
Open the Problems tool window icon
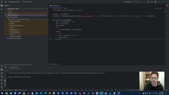pyautogui.click(x=2, y=84)
